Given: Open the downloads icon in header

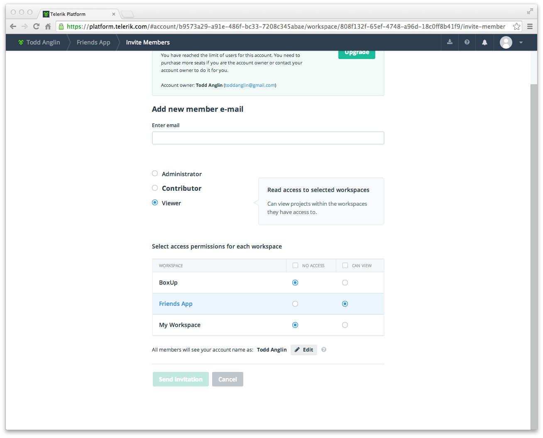Looking at the screenshot, I should click(x=450, y=42).
